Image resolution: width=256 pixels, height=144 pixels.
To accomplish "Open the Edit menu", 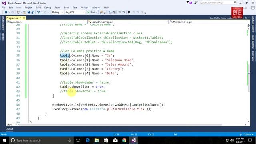I will [11, 8].
